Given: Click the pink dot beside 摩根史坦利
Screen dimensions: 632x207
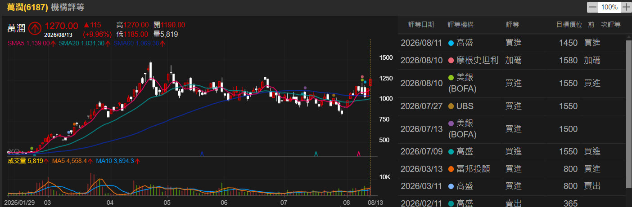Looking at the screenshot, I should 451,61.
